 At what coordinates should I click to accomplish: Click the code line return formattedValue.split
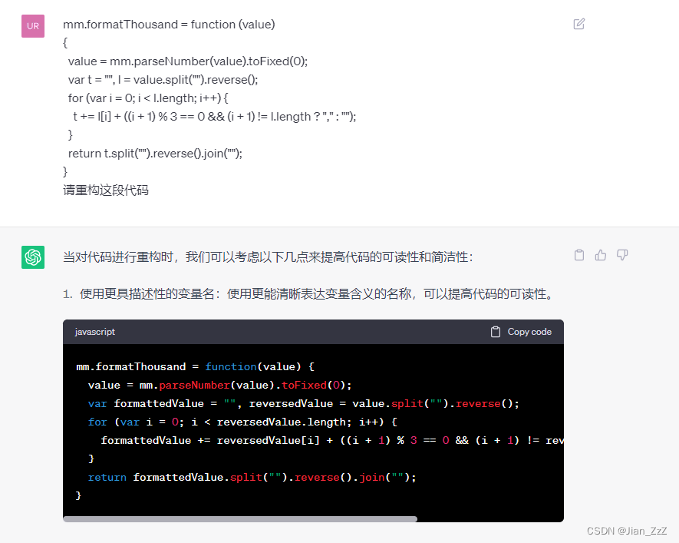pos(252,478)
